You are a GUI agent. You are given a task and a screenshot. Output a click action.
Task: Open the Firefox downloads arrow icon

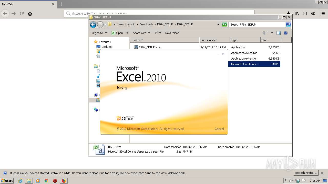point(289,14)
